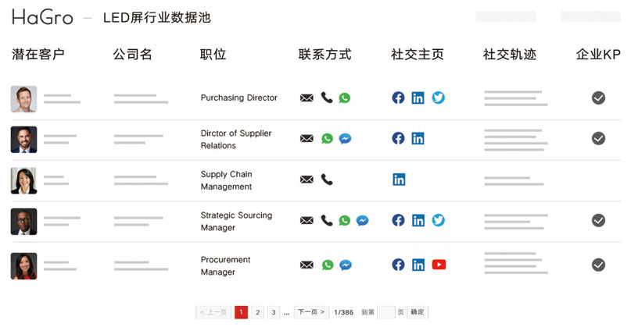The image size is (631, 334).
Task: Open Twitter profile of Purchasing Director
Action: 439,98
